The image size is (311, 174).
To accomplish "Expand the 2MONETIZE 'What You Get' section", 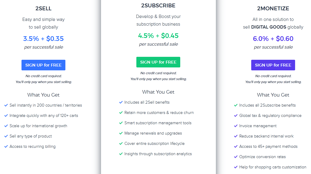I will [x=273, y=95].
